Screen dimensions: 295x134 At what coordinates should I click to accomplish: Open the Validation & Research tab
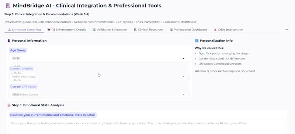[110, 30]
